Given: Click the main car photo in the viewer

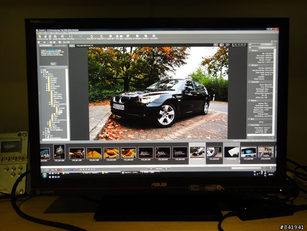Looking at the screenshot, I should click(158, 93).
